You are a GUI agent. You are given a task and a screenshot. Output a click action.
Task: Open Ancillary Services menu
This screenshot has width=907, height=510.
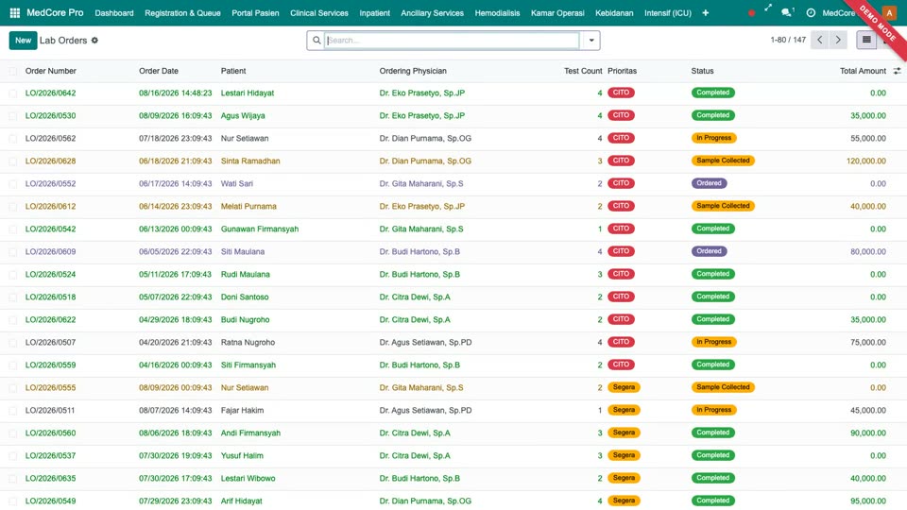432,12
